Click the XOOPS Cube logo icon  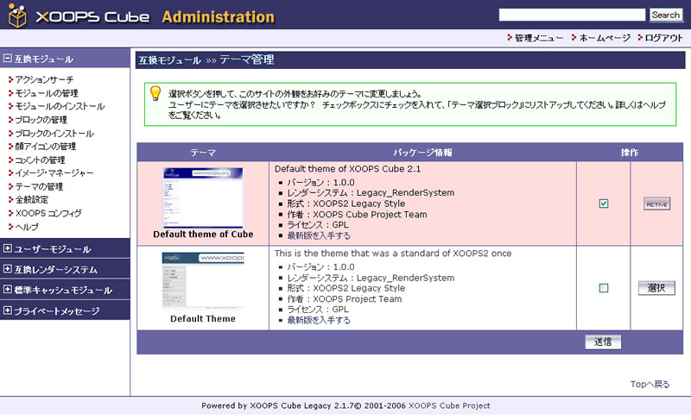click(17, 16)
